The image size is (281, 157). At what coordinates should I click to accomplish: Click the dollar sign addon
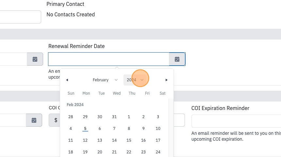(56, 120)
